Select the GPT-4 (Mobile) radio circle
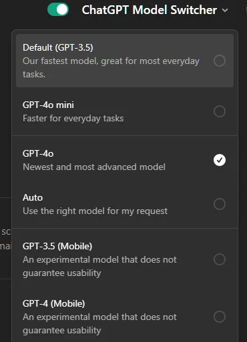This screenshot has height=342, width=247. (x=220, y=317)
